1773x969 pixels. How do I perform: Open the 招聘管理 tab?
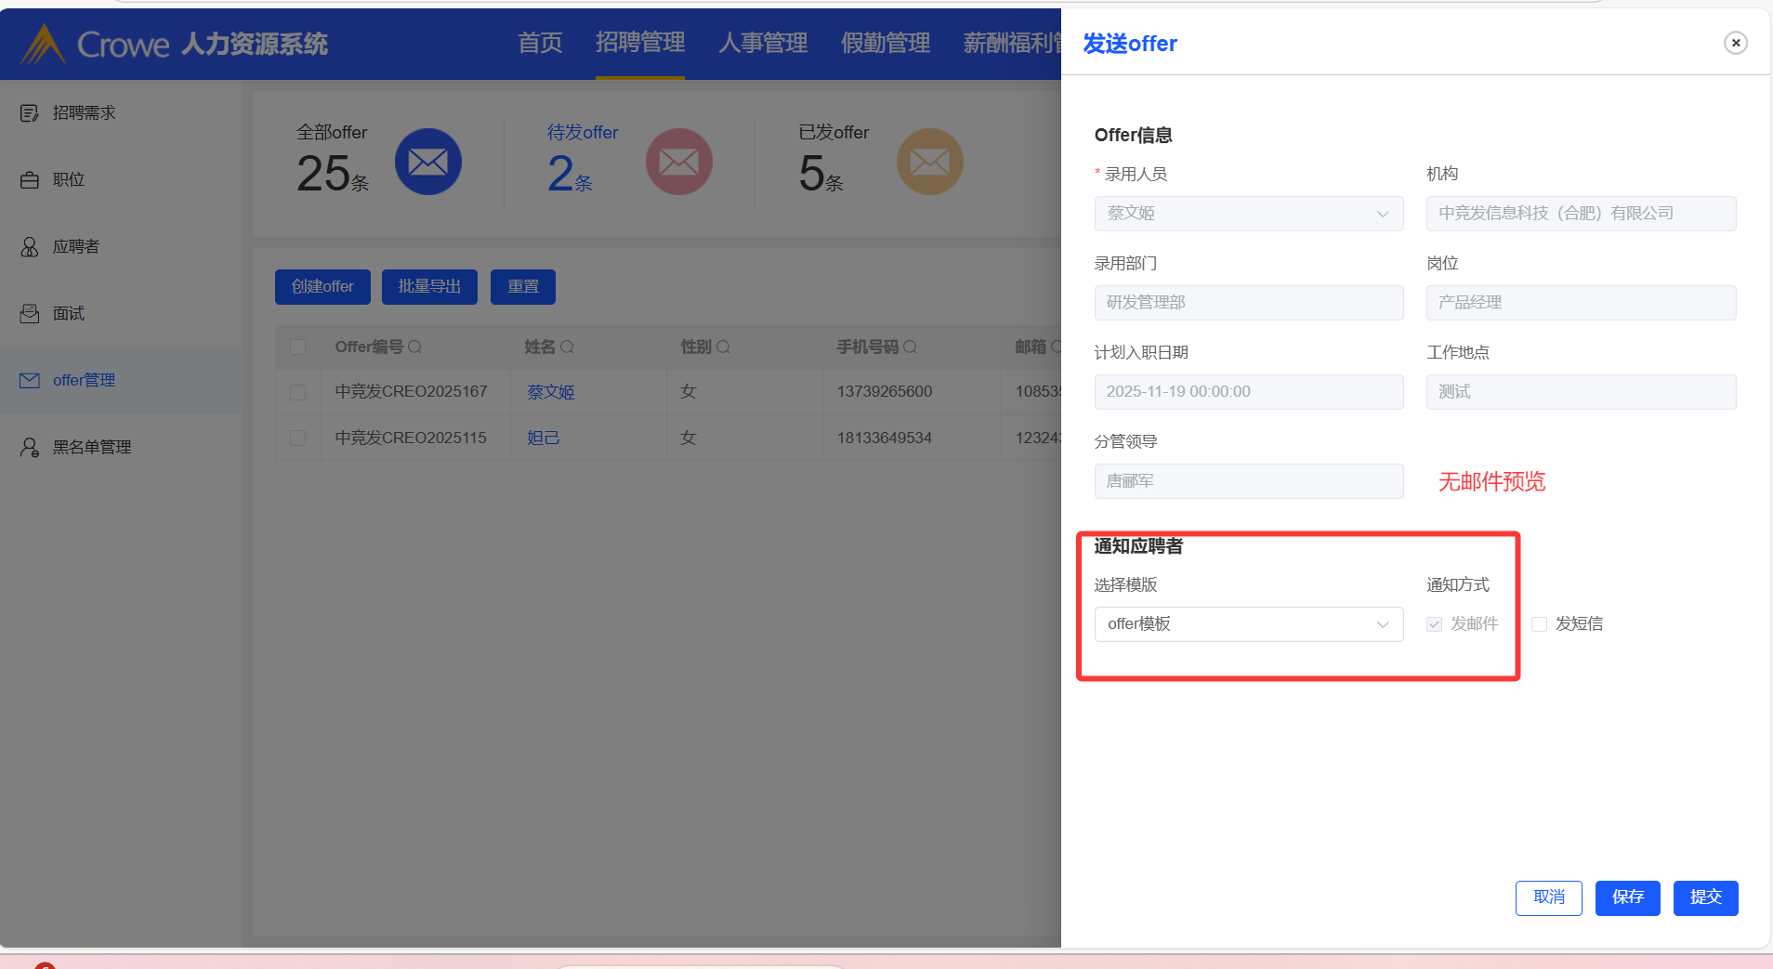(640, 43)
